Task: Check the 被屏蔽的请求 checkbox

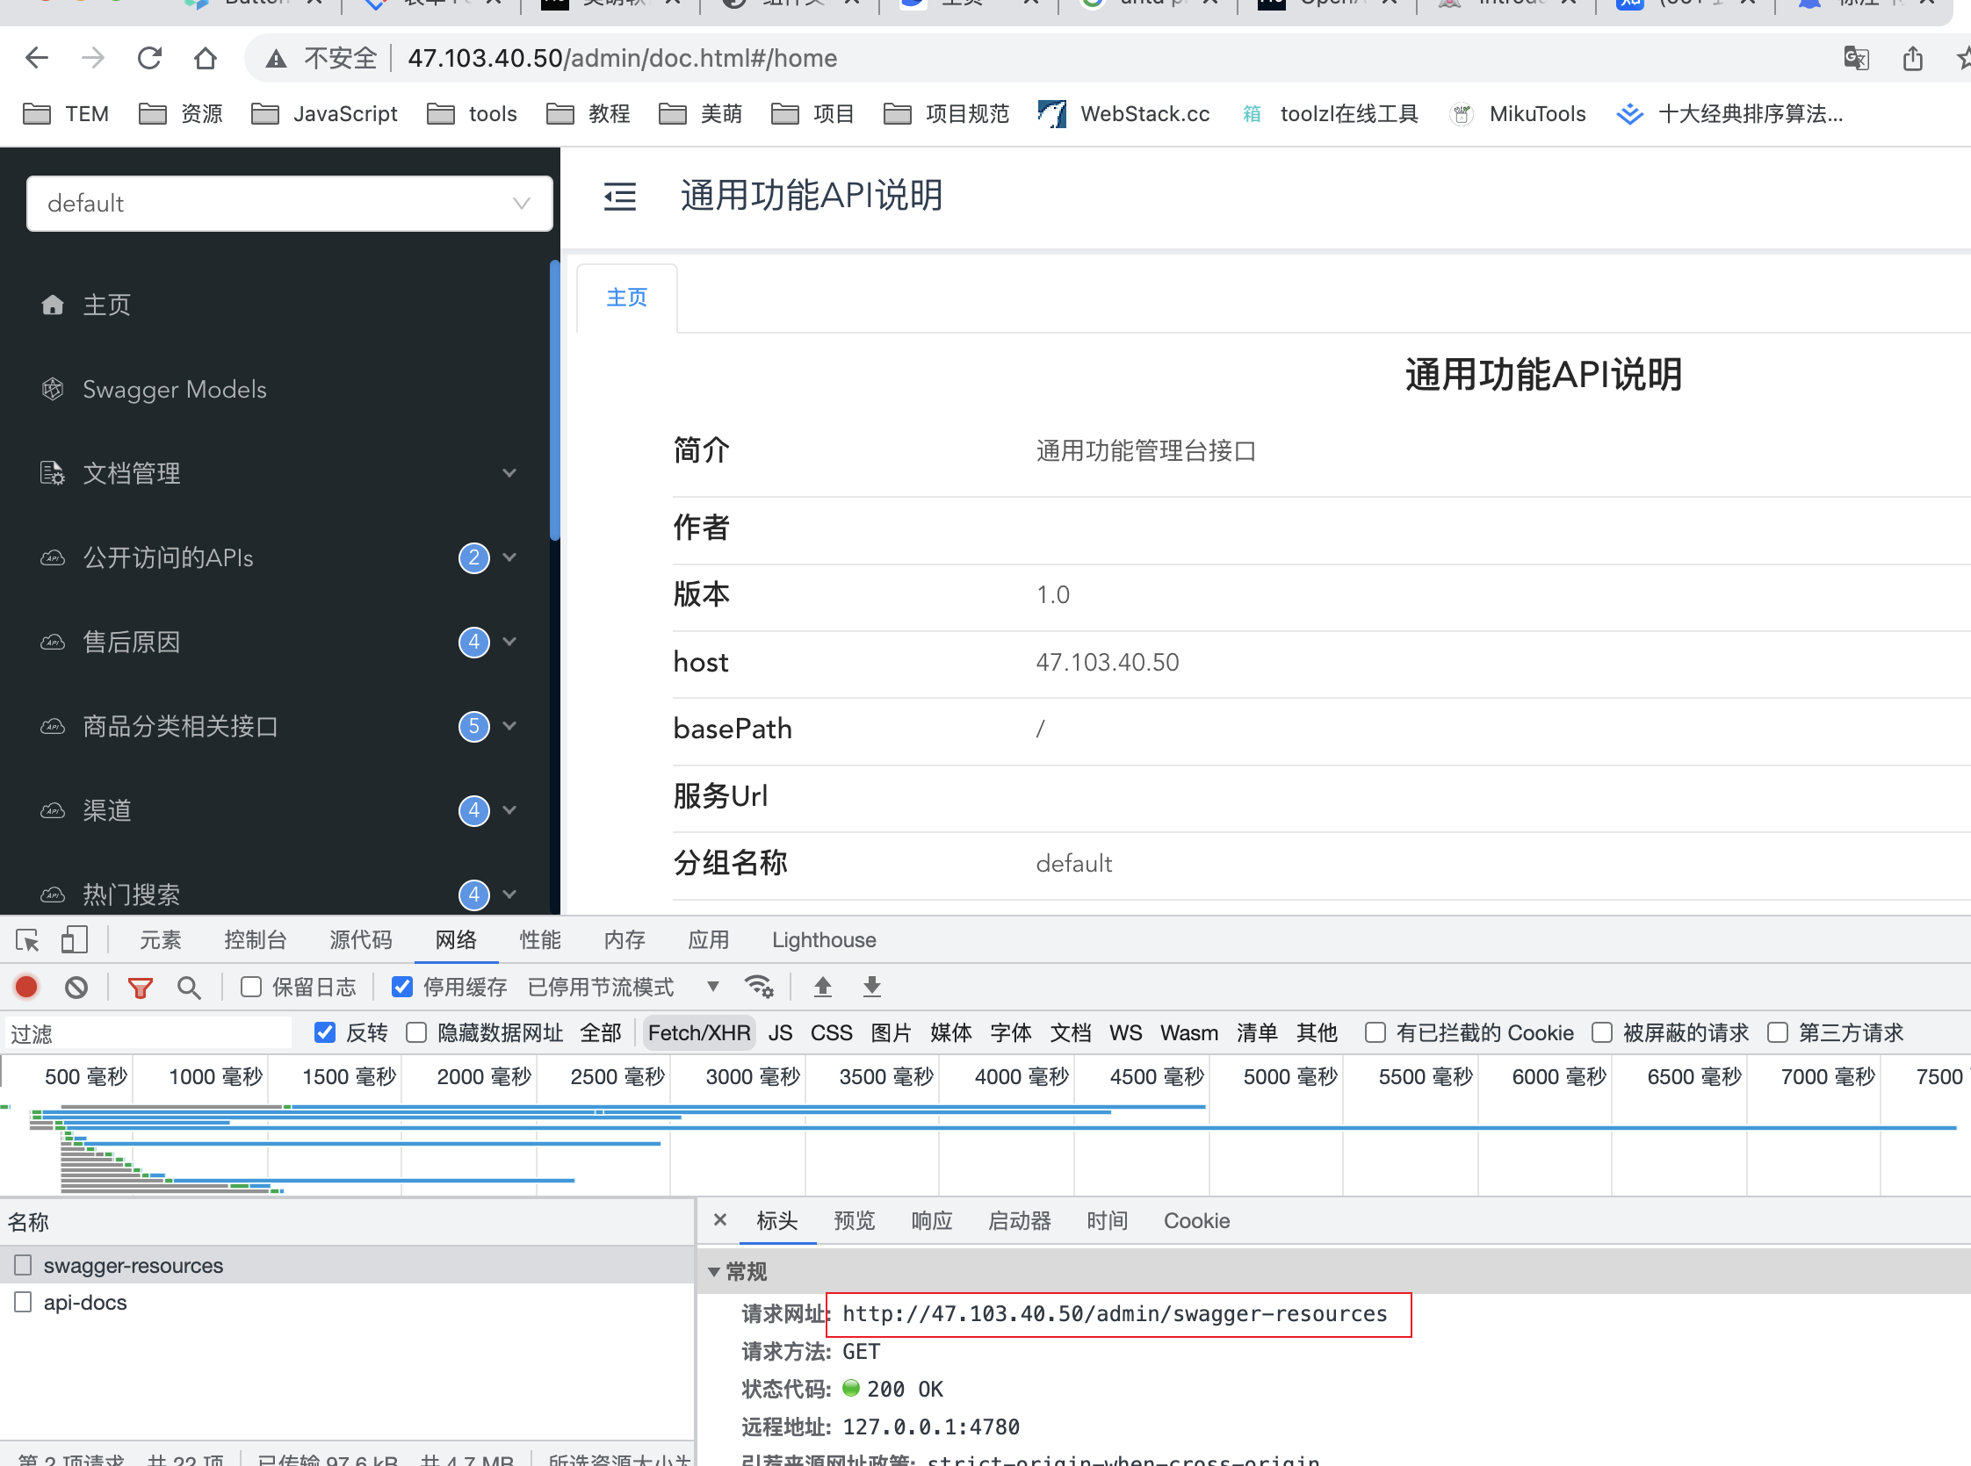Action: [x=1602, y=1032]
